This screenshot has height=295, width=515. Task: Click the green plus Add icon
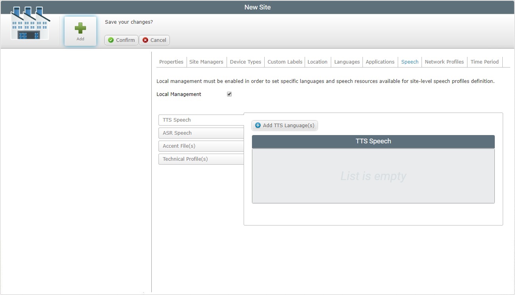80,28
